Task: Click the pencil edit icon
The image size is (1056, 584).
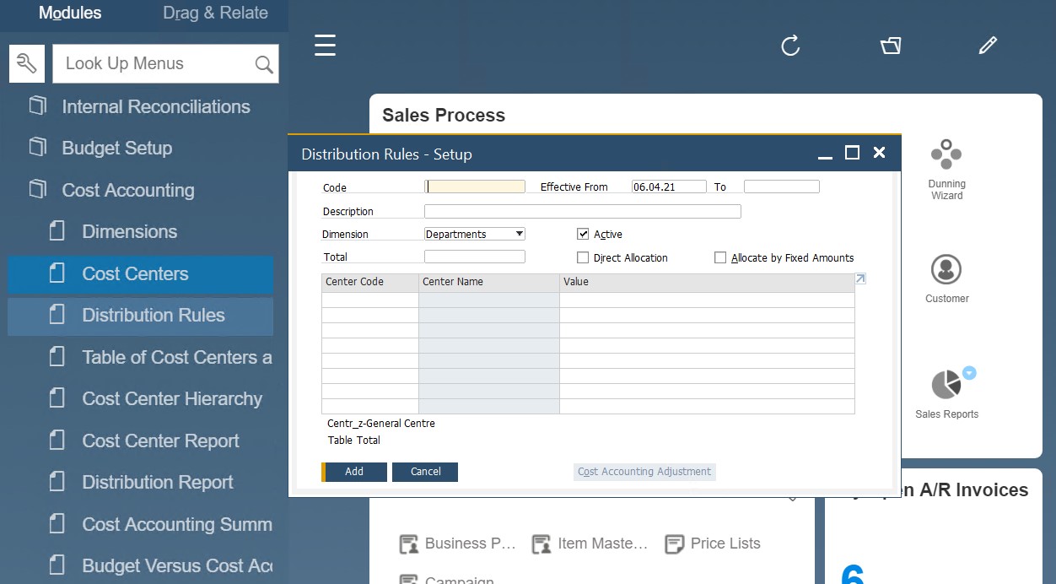Action: click(x=988, y=46)
